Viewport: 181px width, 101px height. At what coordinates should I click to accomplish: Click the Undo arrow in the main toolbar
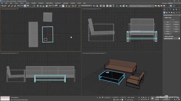coord(2,6)
